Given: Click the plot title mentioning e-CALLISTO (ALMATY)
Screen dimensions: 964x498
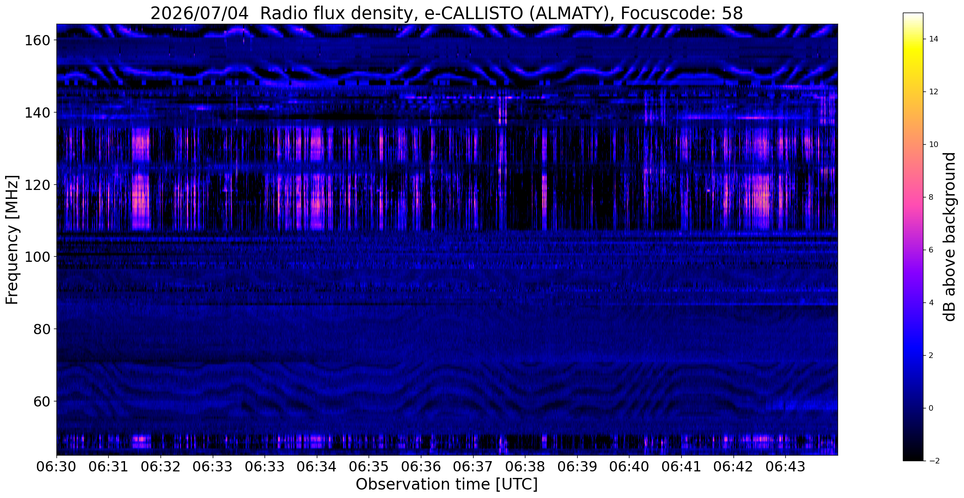Looking at the screenshot, I should [447, 13].
